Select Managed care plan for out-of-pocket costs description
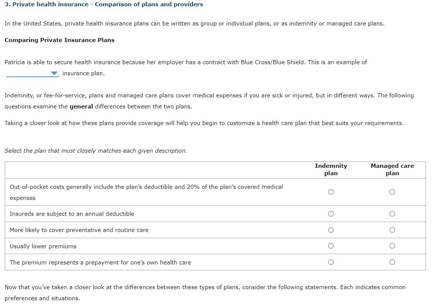Screen dimensions: 433x305 (392, 192)
